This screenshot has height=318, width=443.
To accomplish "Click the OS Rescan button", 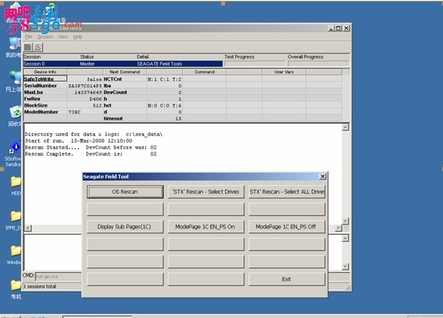I will click(125, 191).
